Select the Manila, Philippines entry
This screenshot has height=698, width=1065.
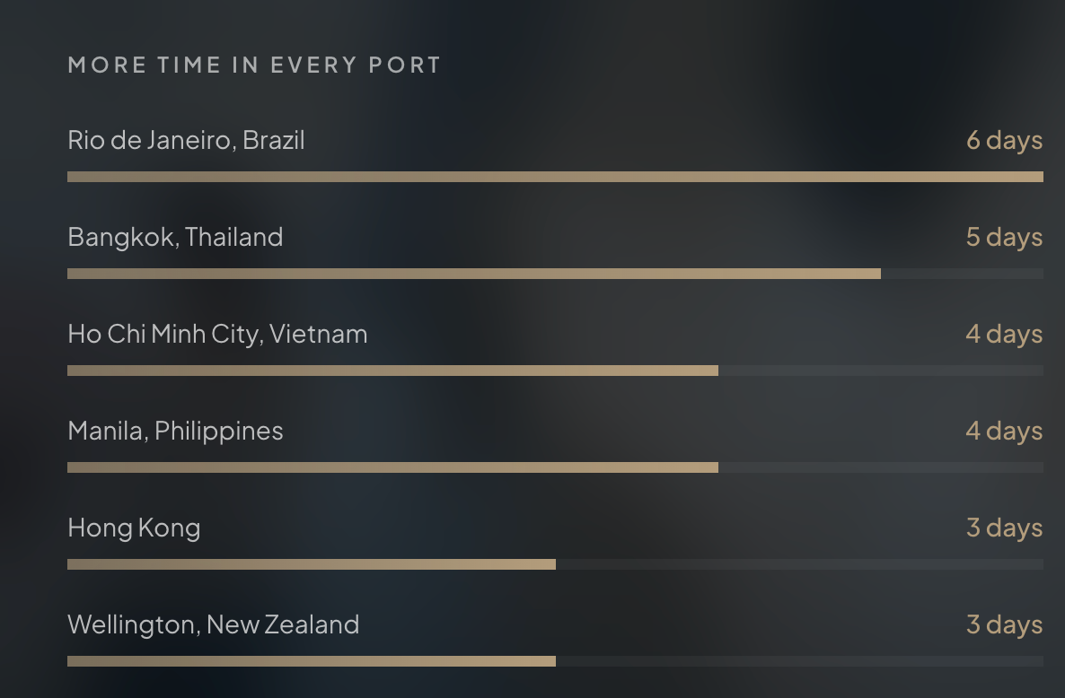pos(175,432)
